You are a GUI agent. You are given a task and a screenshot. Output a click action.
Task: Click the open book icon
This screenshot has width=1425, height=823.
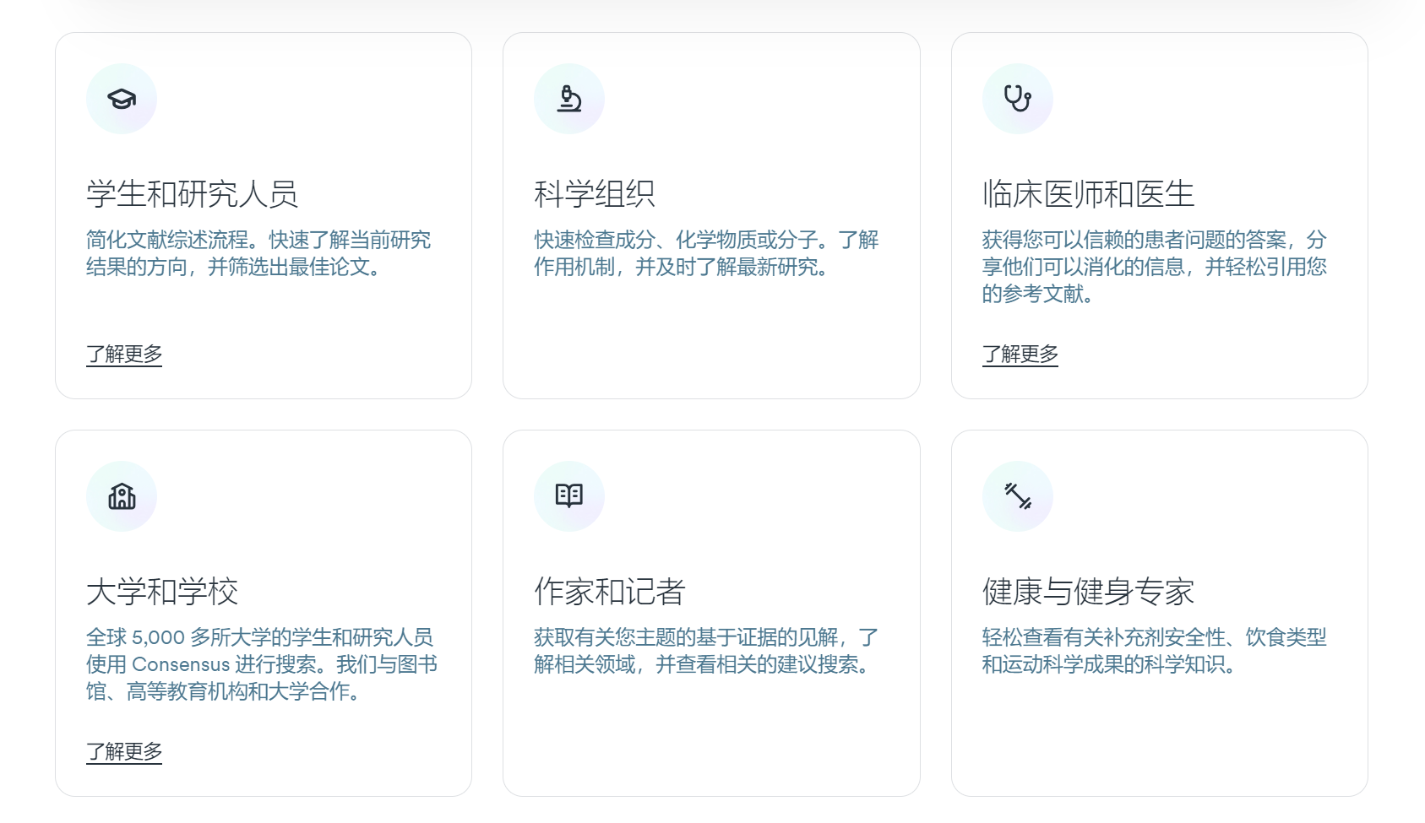(x=569, y=496)
